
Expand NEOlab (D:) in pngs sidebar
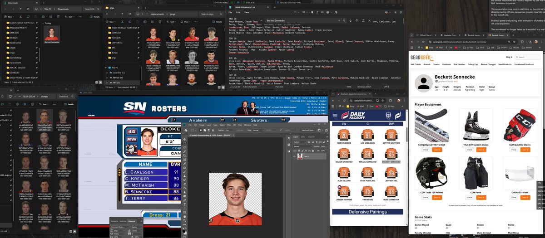pos(107,78)
